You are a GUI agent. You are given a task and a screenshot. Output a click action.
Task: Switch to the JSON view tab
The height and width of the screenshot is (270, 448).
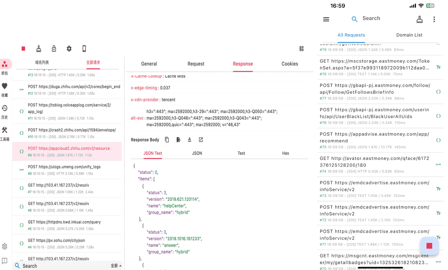click(x=197, y=153)
